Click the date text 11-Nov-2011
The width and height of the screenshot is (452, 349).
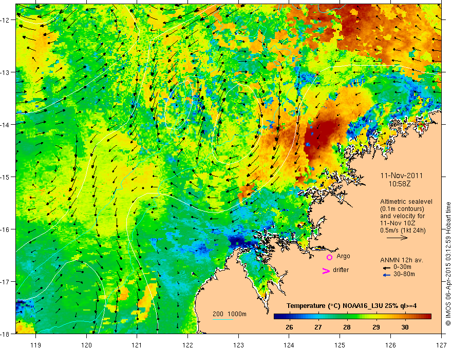pyautogui.click(x=401, y=176)
